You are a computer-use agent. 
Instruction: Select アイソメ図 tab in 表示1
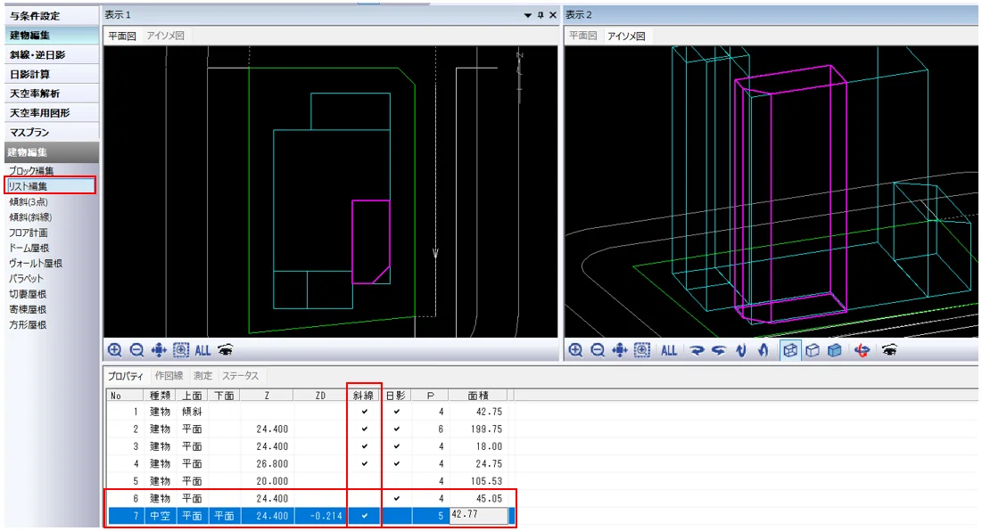(165, 37)
